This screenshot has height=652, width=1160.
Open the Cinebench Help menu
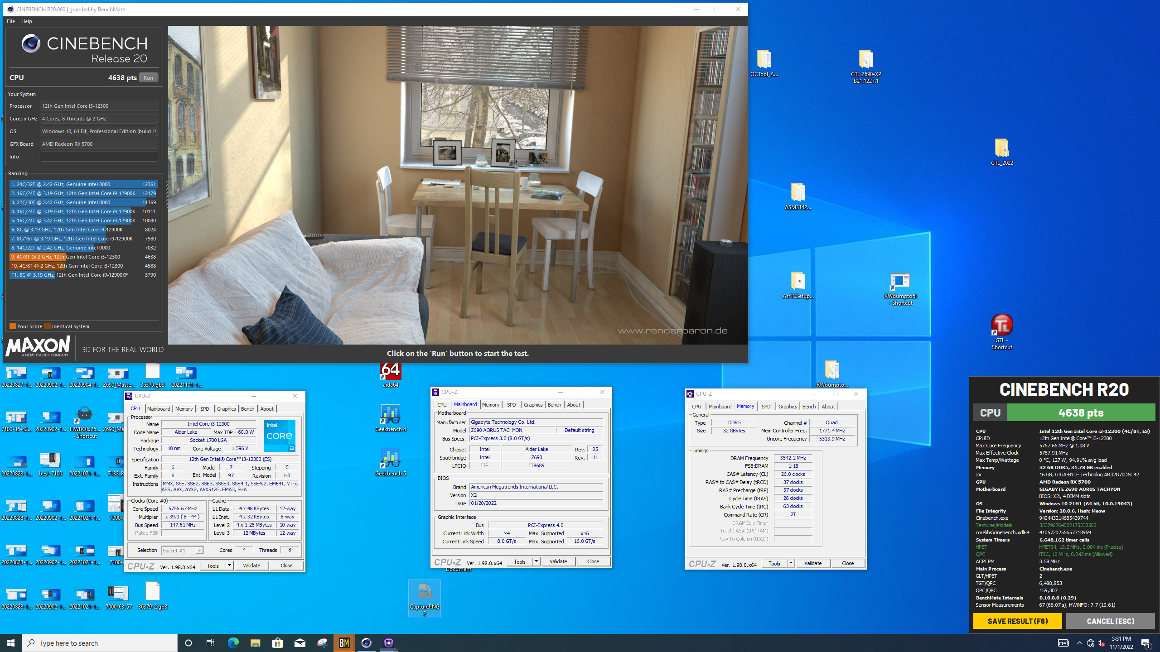click(x=27, y=21)
